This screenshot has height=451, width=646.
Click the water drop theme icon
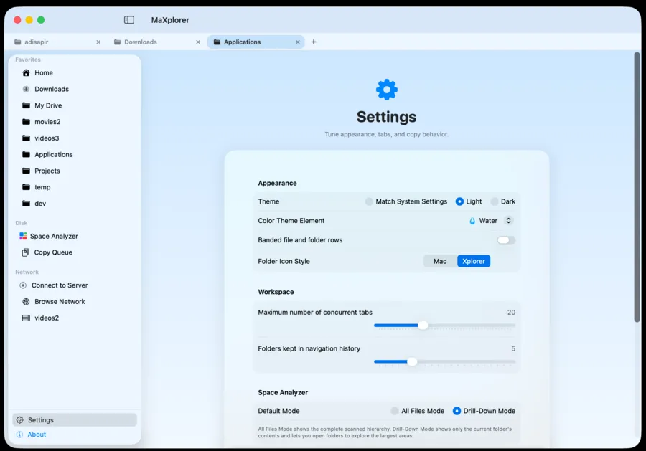(x=472, y=221)
